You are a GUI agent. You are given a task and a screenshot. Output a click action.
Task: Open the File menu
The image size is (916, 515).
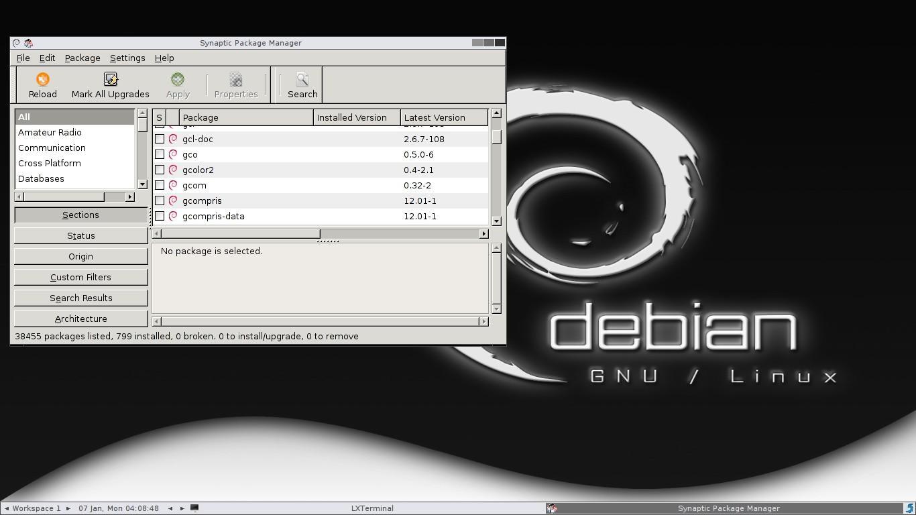point(23,58)
